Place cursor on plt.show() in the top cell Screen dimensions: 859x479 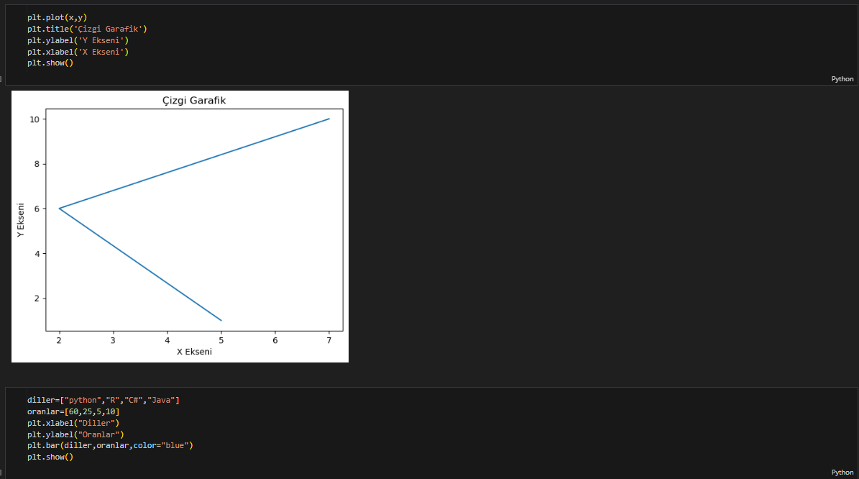tap(50, 63)
